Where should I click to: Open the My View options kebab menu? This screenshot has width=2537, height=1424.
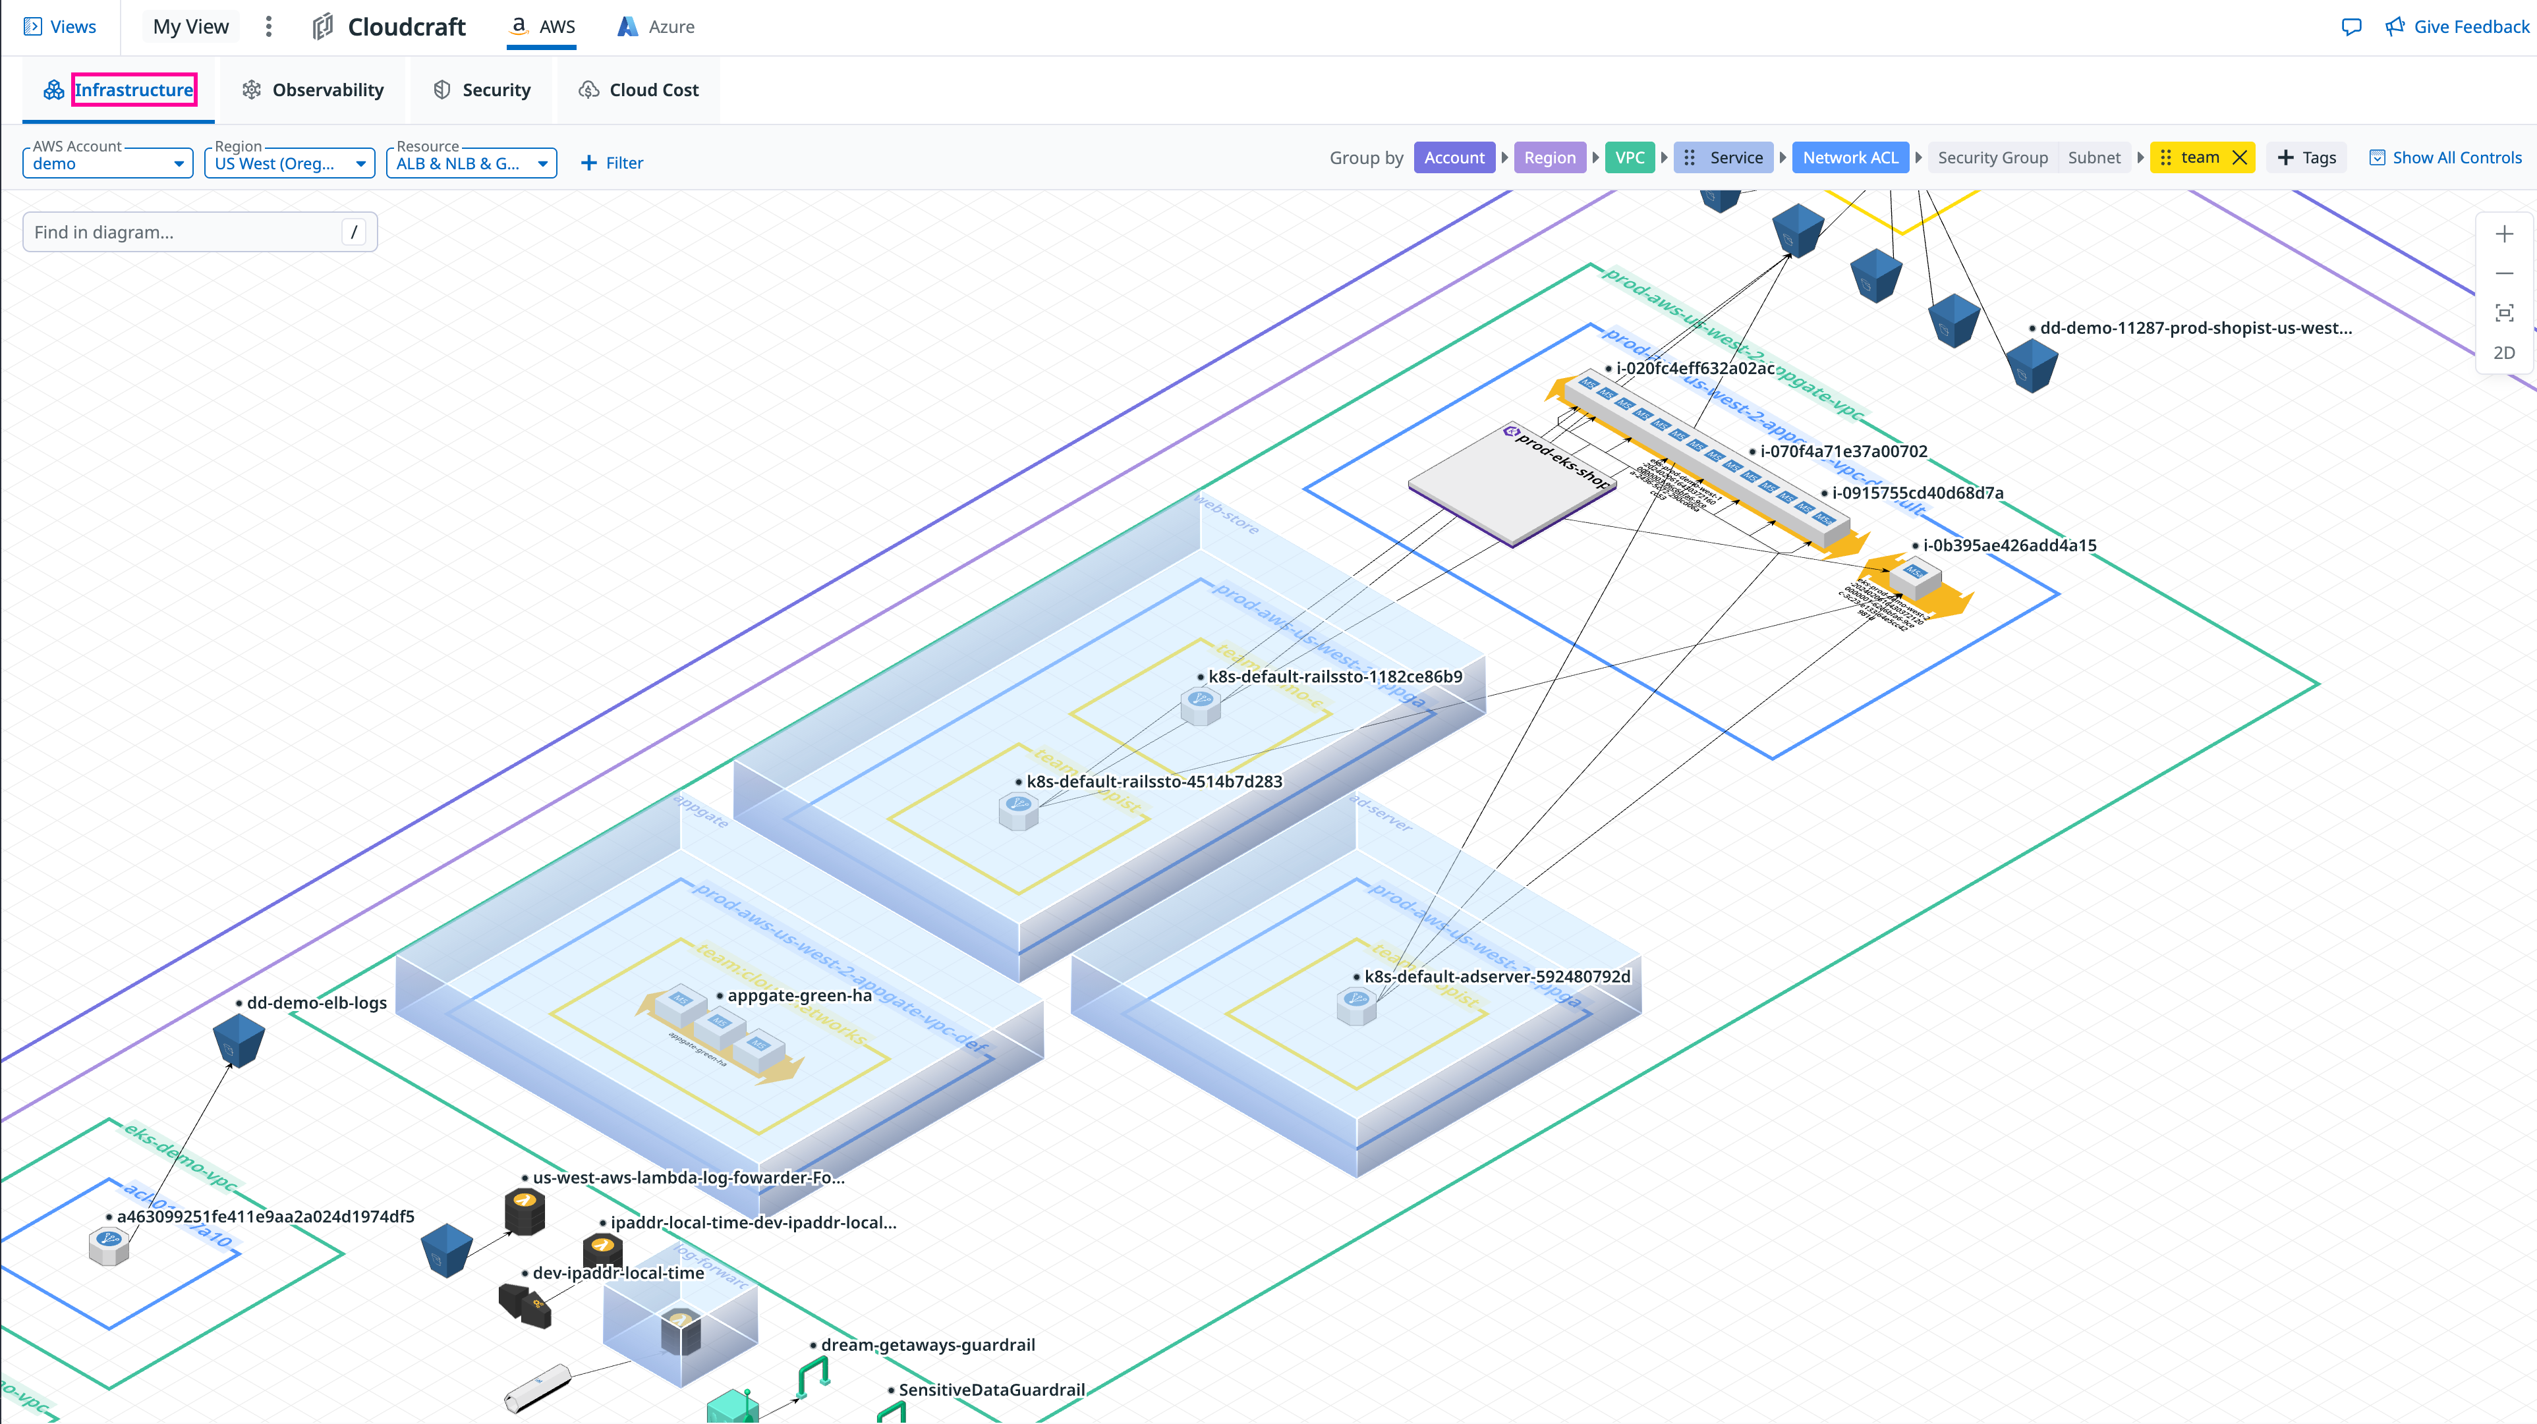pyautogui.click(x=268, y=26)
